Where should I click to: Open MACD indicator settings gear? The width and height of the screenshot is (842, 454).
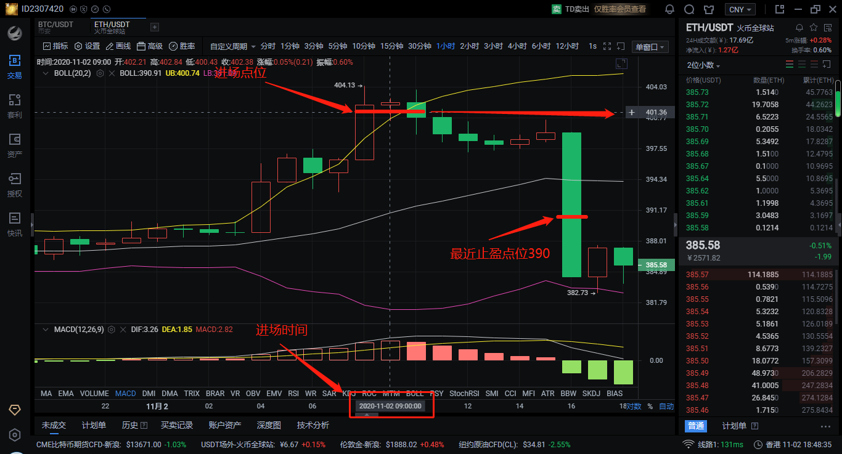[113, 330]
